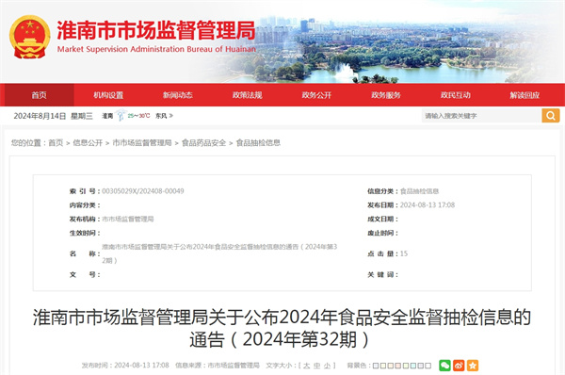Select 政策法规 from the navigation bar
The height and width of the screenshot is (375, 565).
point(247,95)
